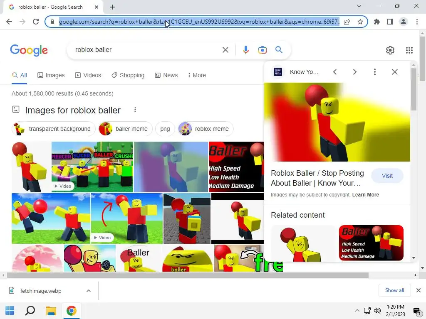Open the Windows Start menu
The height and width of the screenshot is (319, 426).
[10, 311]
